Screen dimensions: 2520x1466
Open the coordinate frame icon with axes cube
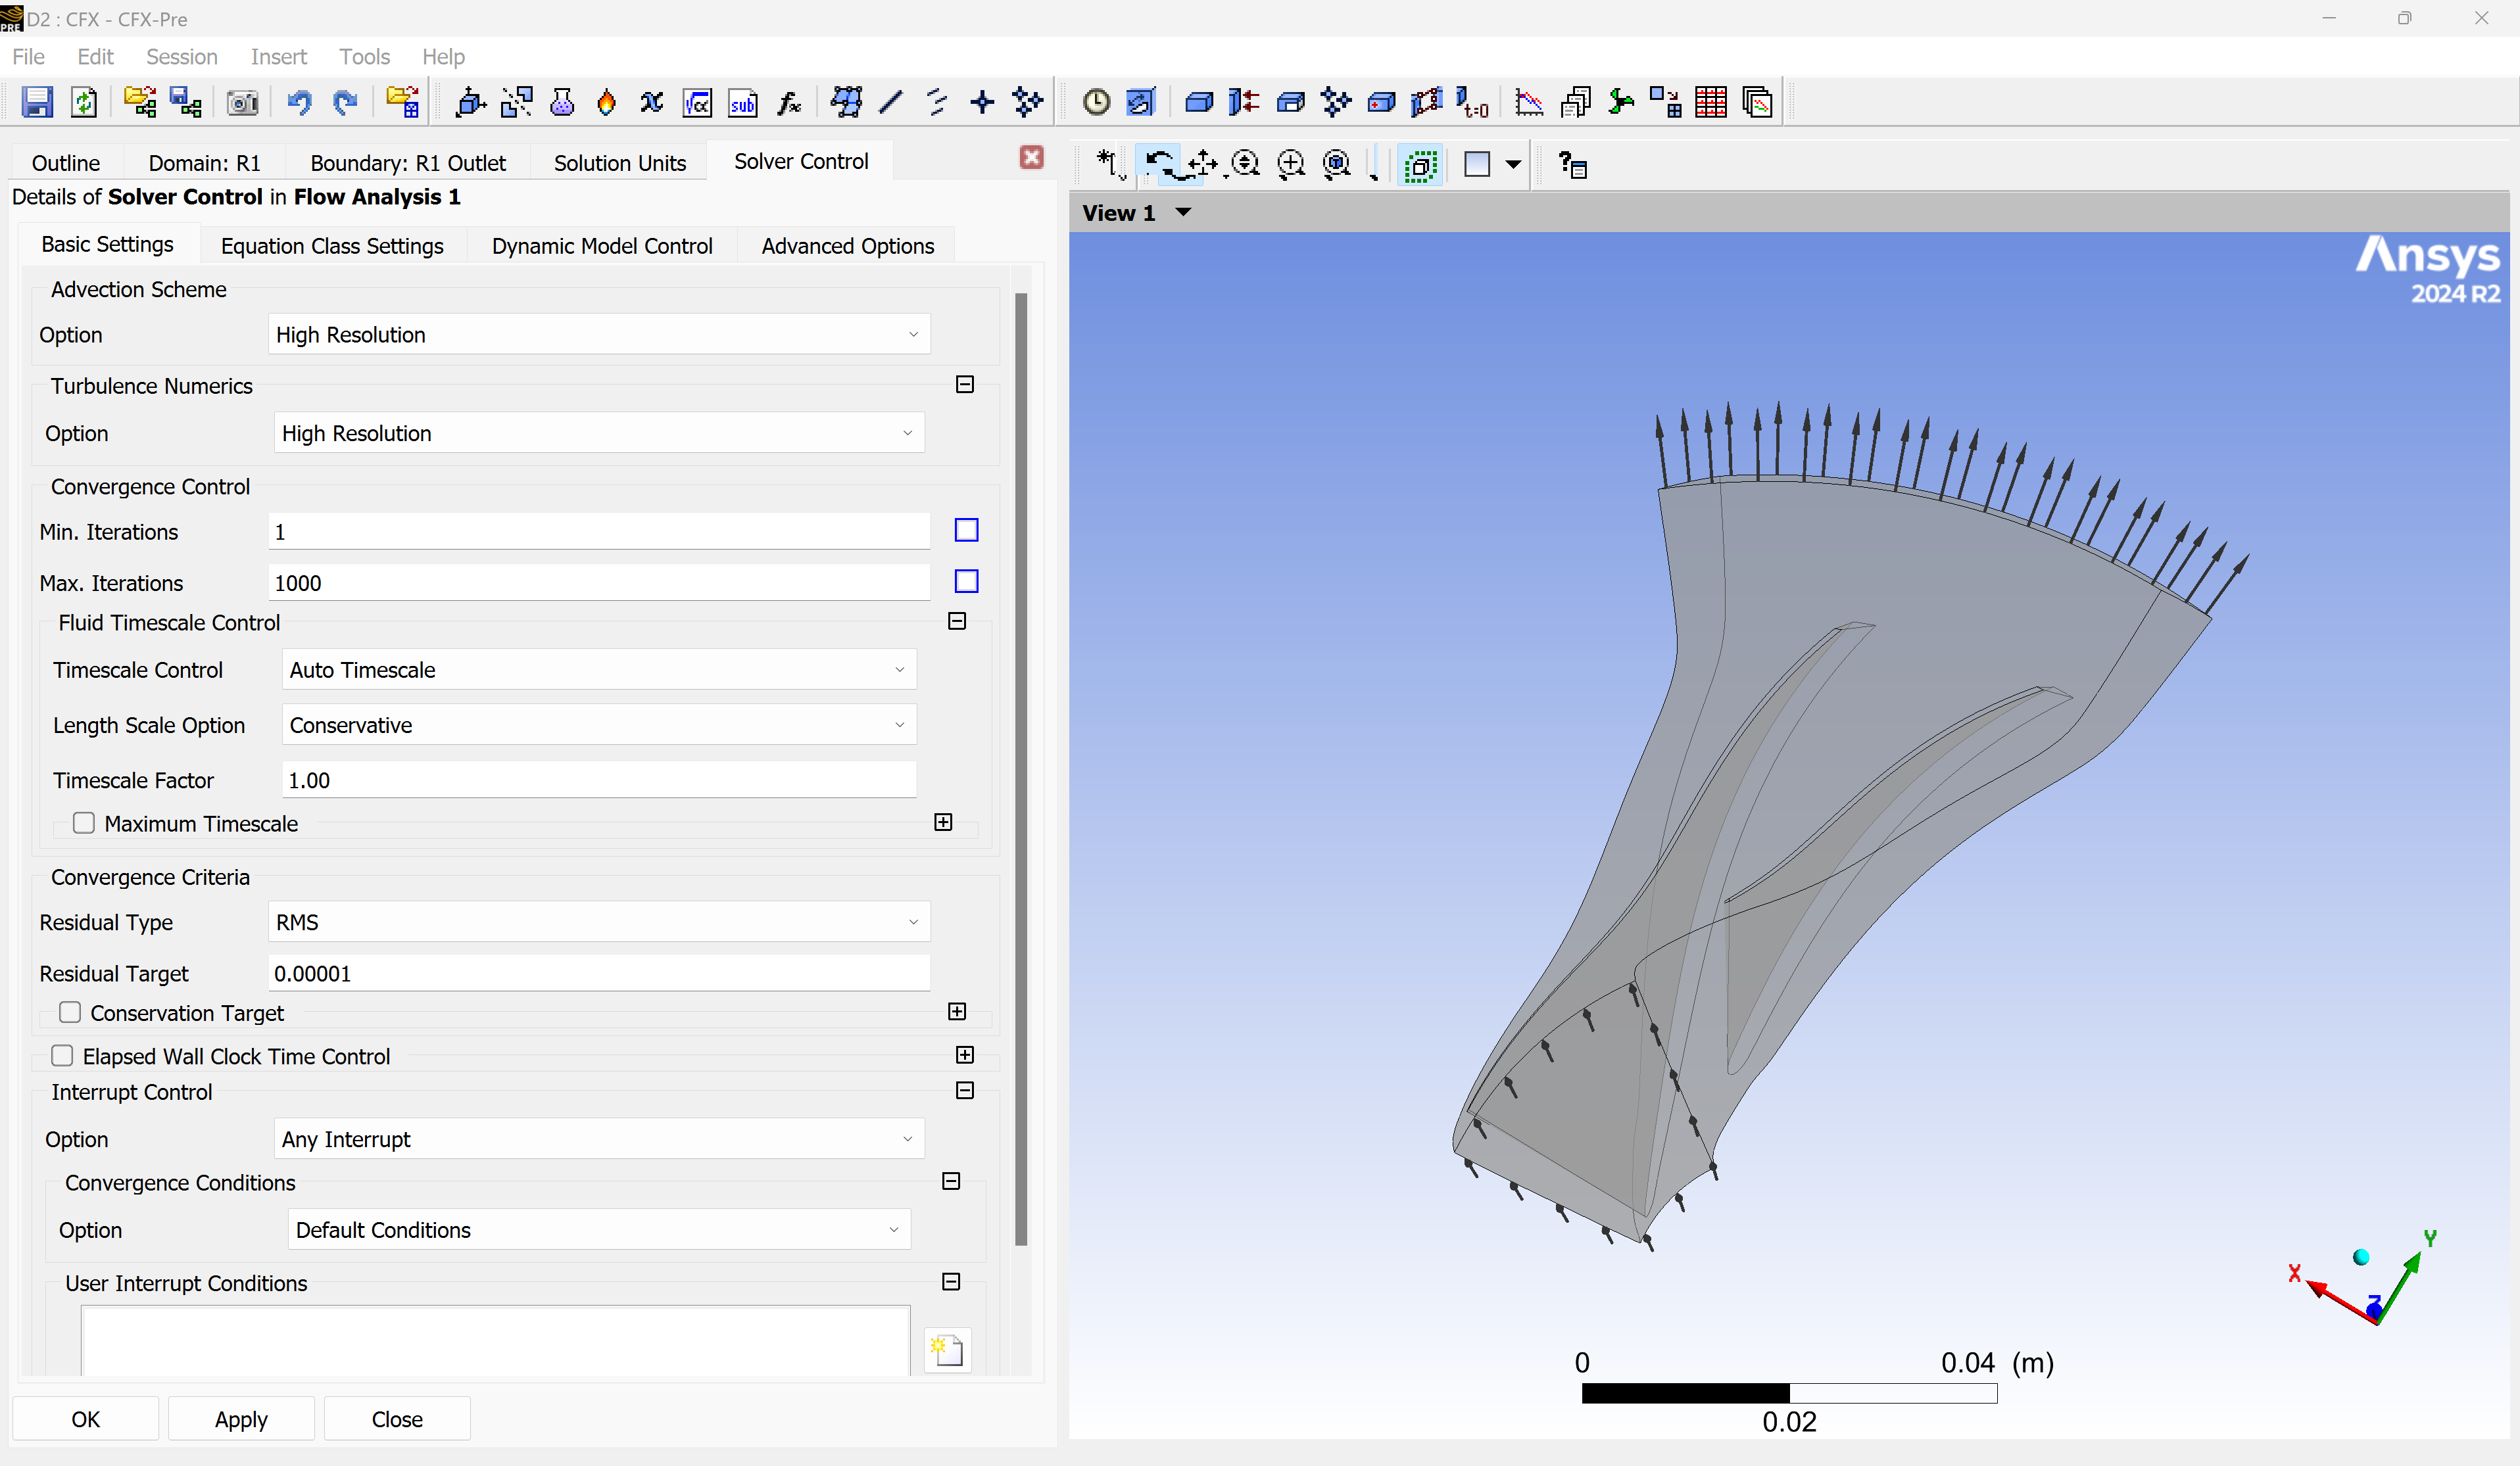470,102
